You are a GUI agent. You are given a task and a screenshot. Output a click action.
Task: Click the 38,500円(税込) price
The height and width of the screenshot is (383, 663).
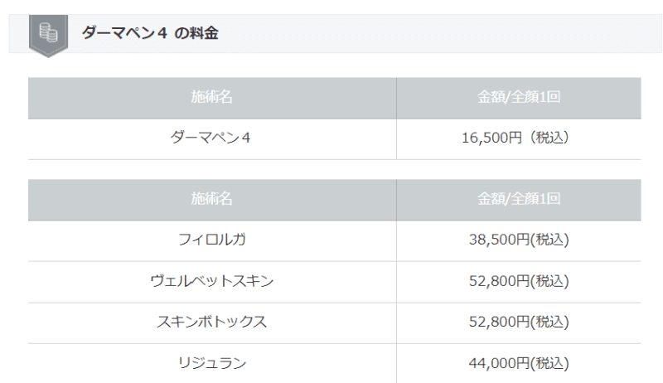(x=519, y=240)
